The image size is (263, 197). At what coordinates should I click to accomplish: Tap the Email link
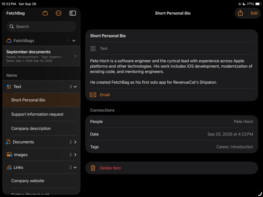tap(105, 95)
